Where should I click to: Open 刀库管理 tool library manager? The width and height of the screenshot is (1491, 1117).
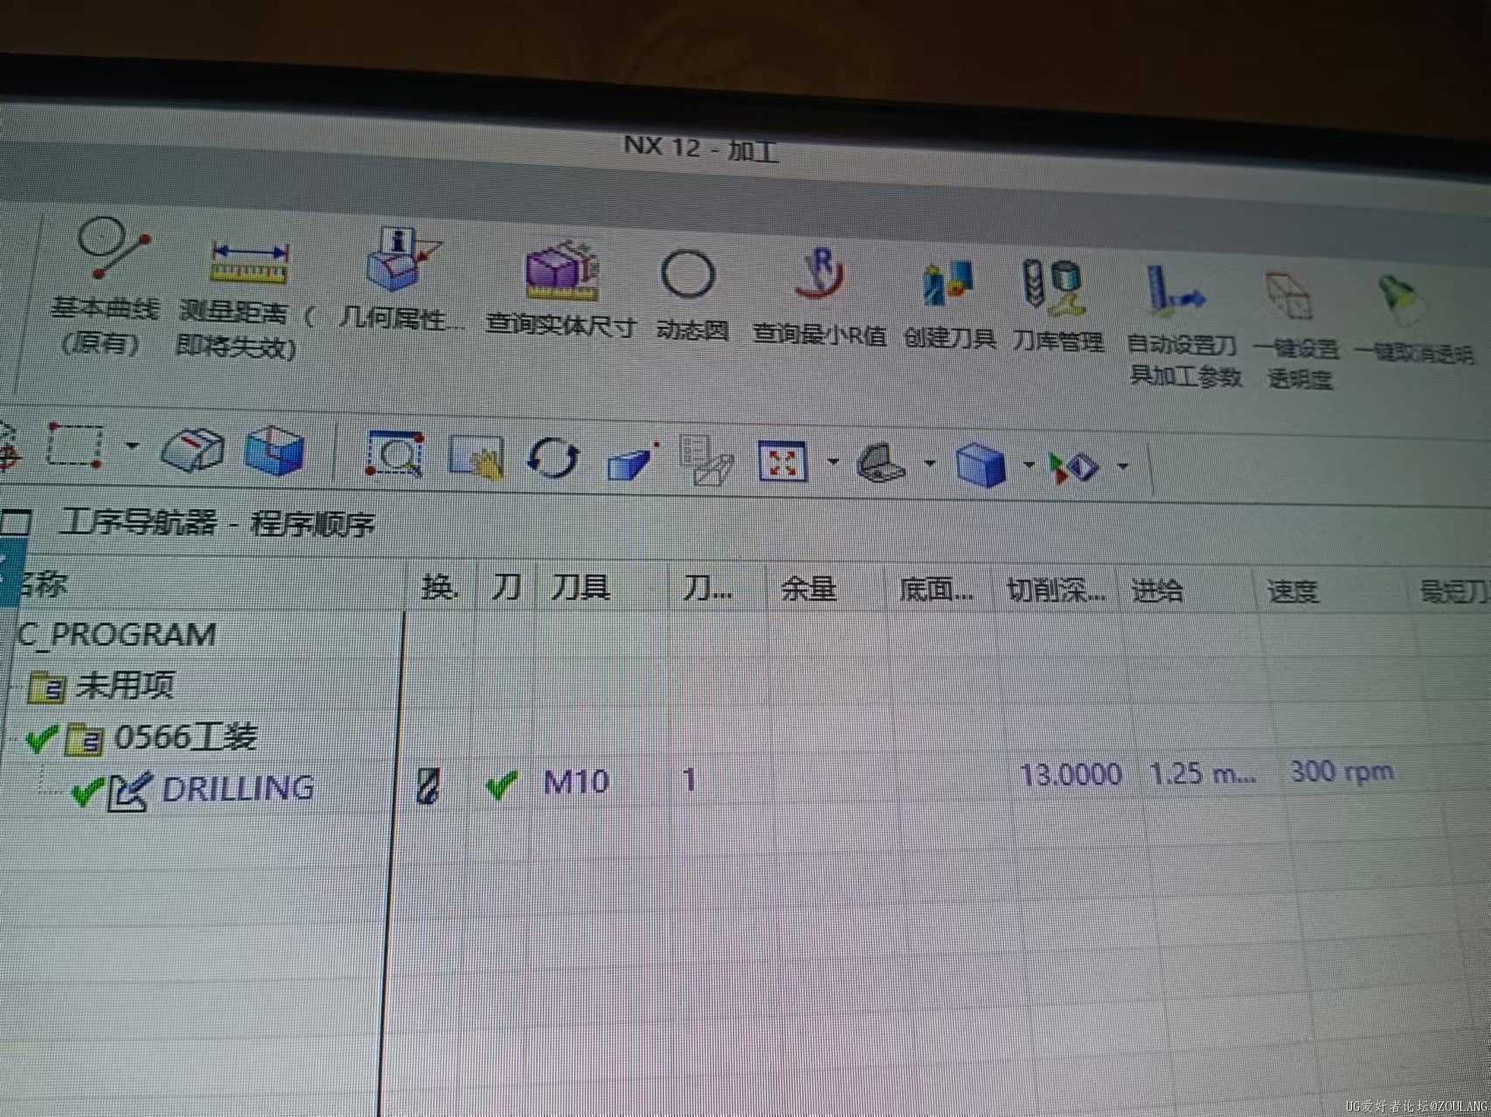point(1058,306)
